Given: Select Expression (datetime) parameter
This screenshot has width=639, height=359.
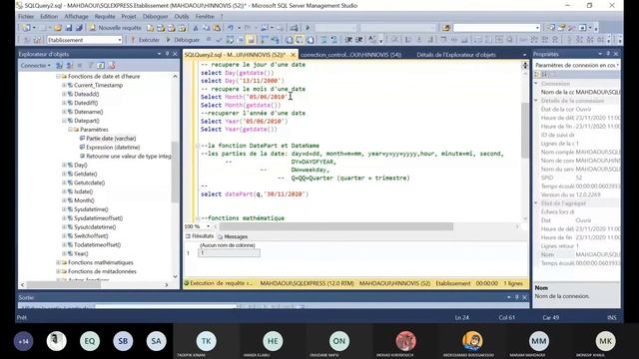Looking at the screenshot, I should (113, 148).
